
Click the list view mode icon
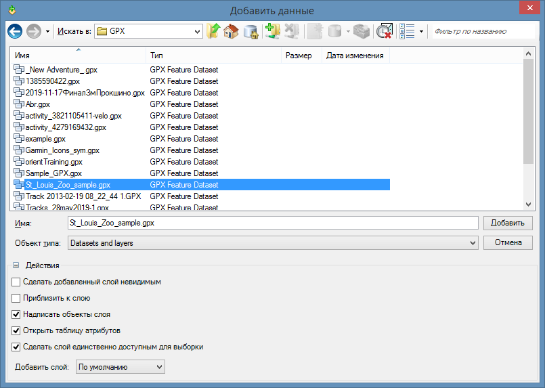point(407,31)
